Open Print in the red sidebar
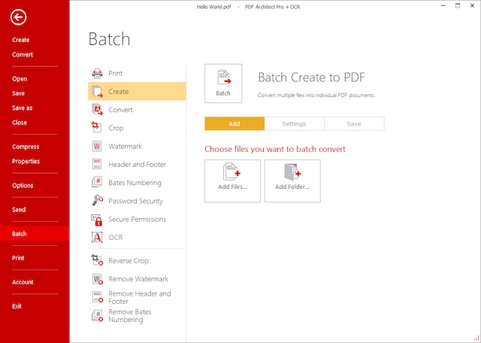This screenshot has width=481, height=343. (18, 258)
